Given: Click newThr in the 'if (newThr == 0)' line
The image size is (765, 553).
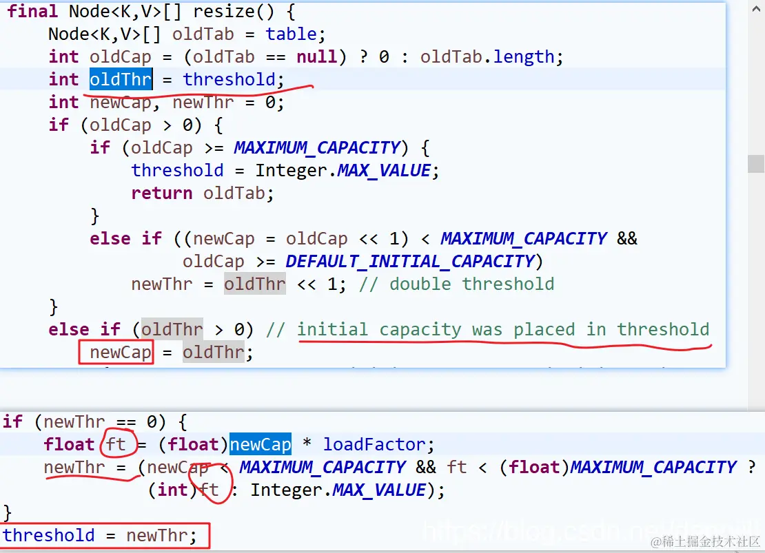Looking at the screenshot, I should point(74,422).
